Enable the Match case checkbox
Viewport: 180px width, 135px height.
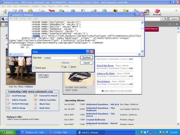tap(34, 68)
